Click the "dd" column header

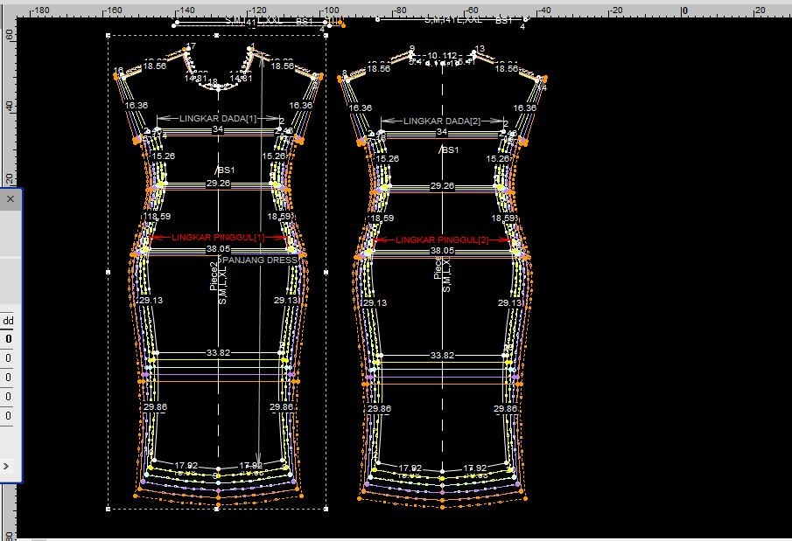[9, 320]
